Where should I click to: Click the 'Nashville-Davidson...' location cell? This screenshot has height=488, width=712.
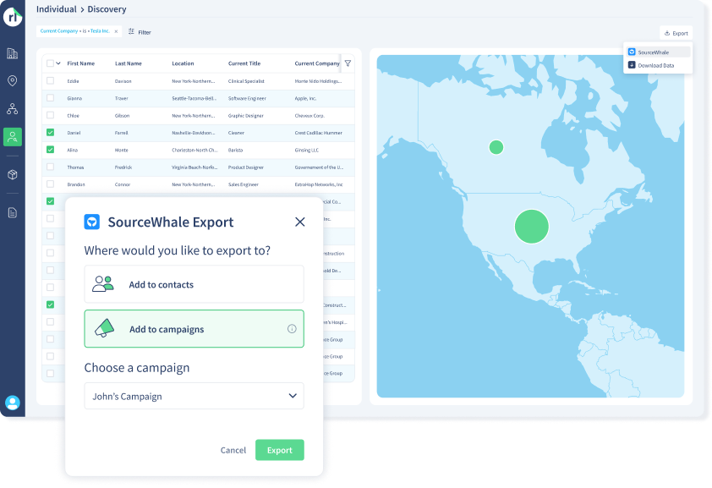(x=193, y=133)
